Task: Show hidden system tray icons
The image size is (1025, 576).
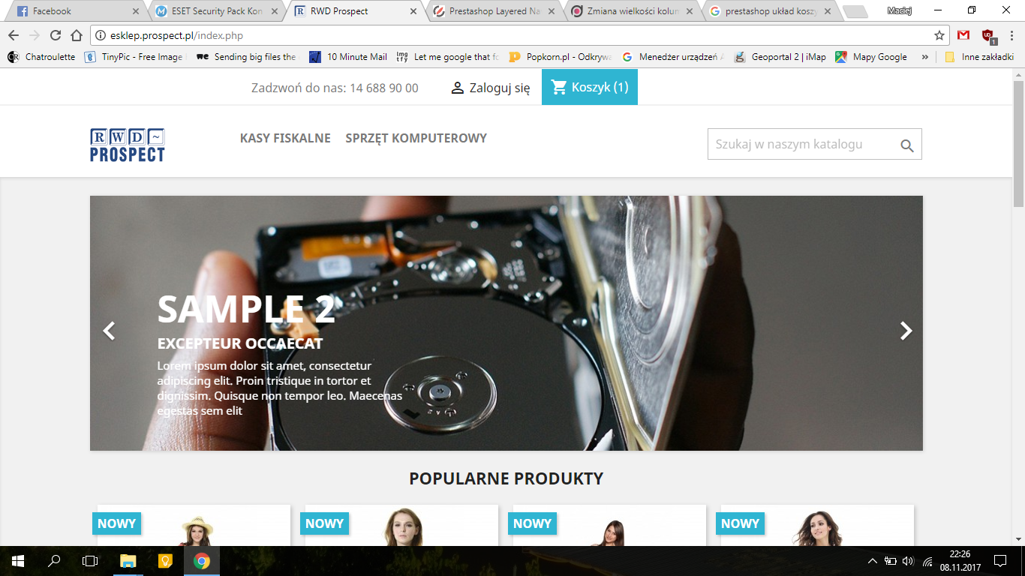Action: coord(872,561)
